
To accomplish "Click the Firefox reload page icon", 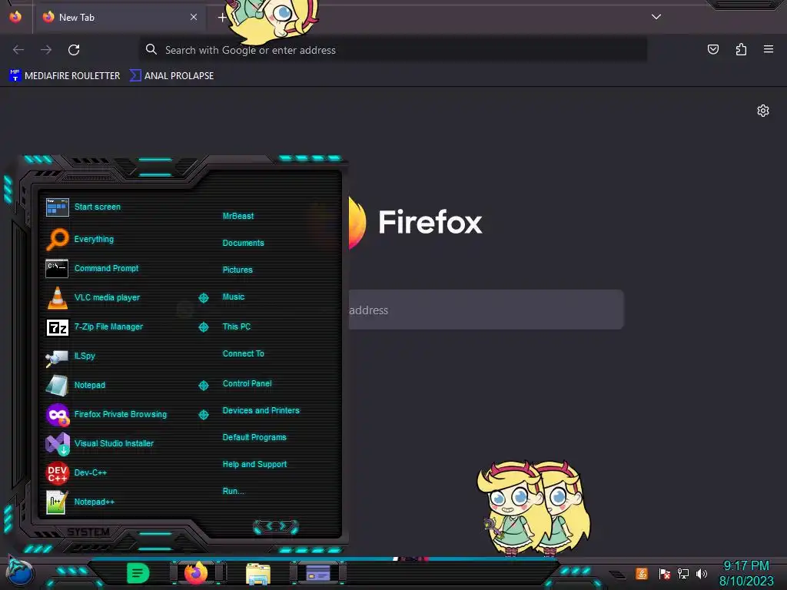I will coord(74,50).
